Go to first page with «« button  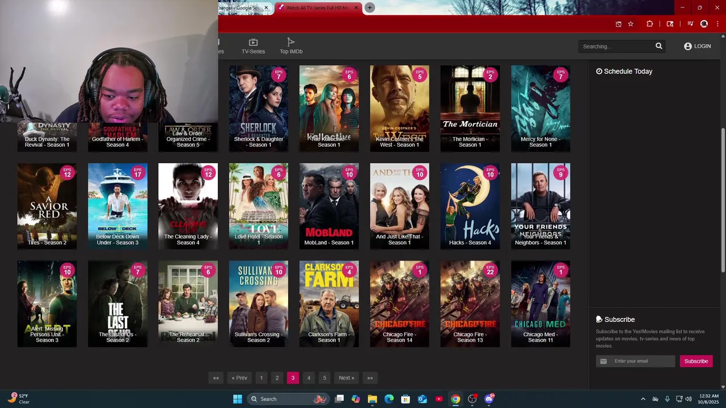point(216,378)
